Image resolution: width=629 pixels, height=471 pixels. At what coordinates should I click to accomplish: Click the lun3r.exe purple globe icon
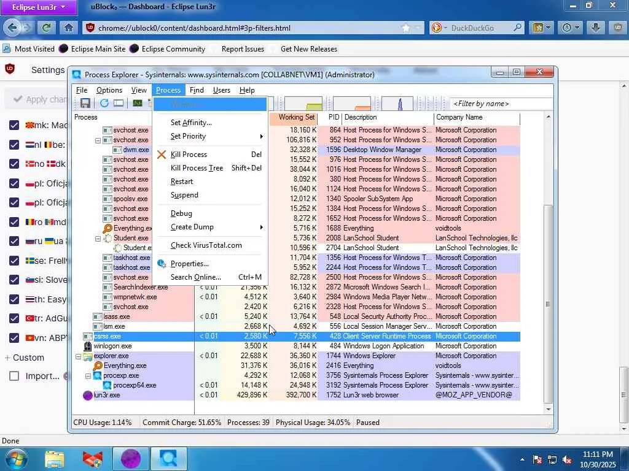[88, 396]
